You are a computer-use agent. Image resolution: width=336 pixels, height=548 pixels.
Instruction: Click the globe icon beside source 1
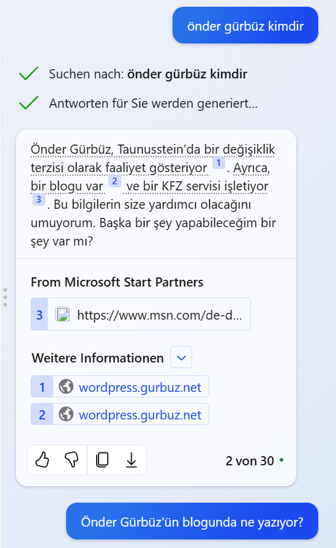click(66, 386)
